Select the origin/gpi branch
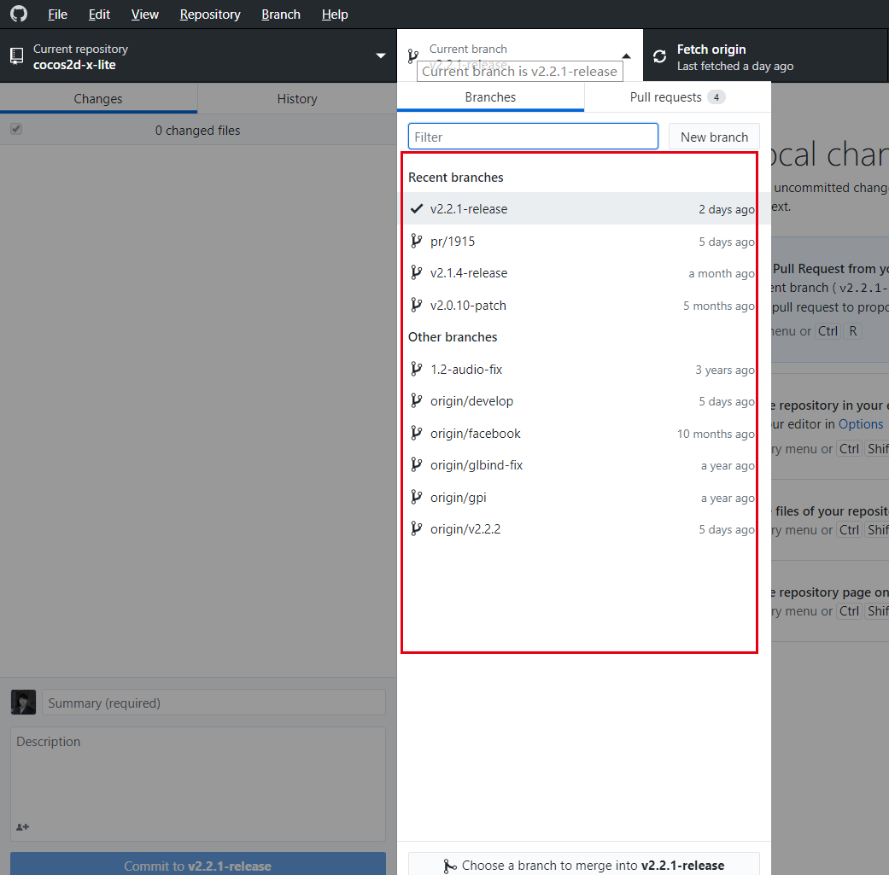889x875 pixels. pos(584,497)
